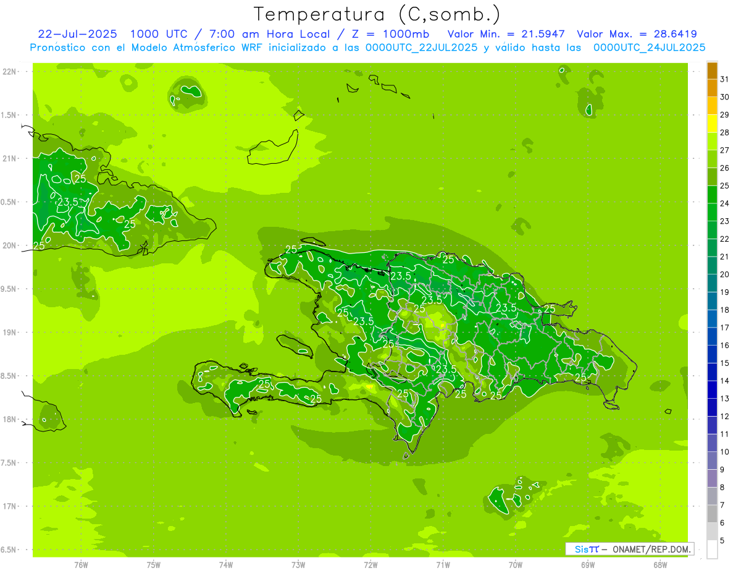Click Tortuga island outline near 20N 73W
741x573 pixels.
click(x=313, y=242)
